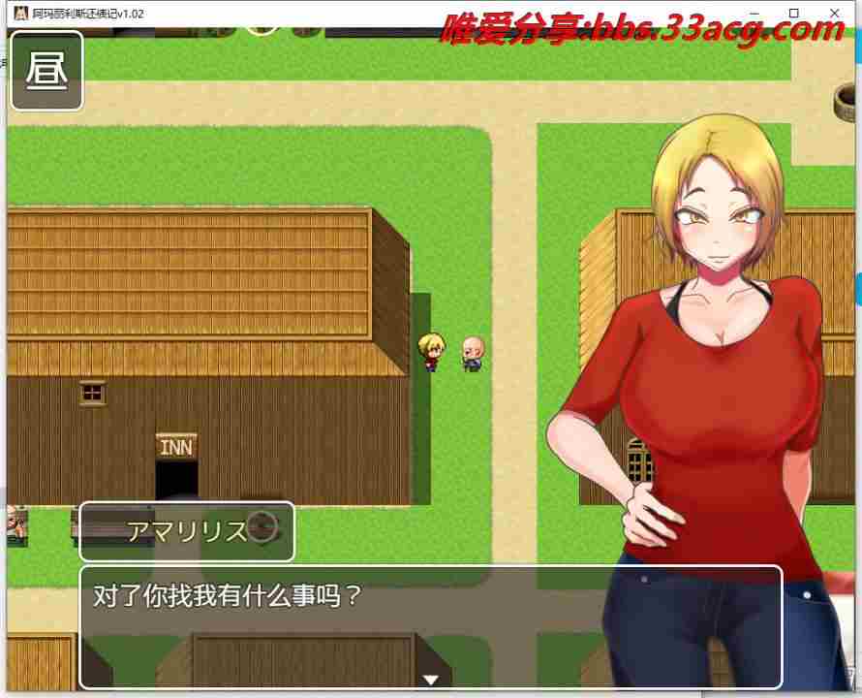Click the villager sprite at the left edge

click(15, 524)
